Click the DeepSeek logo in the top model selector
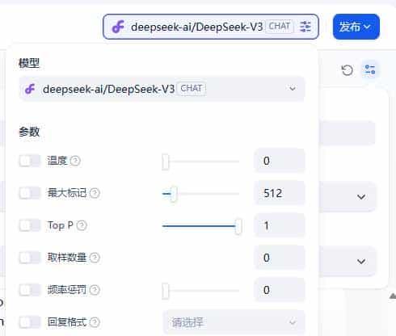This screenshot has height=336, width=396. [x=118, y=27]
